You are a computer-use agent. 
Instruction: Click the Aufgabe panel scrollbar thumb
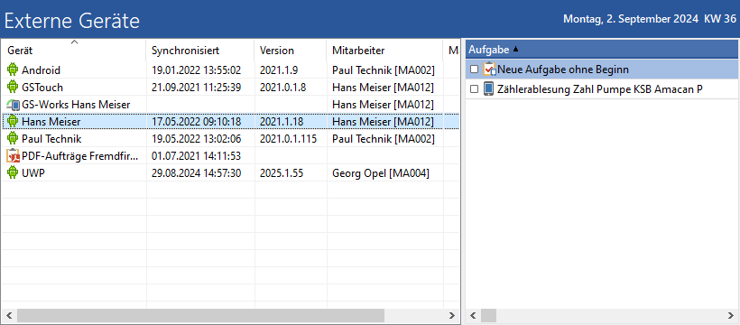tap(488, 315)
